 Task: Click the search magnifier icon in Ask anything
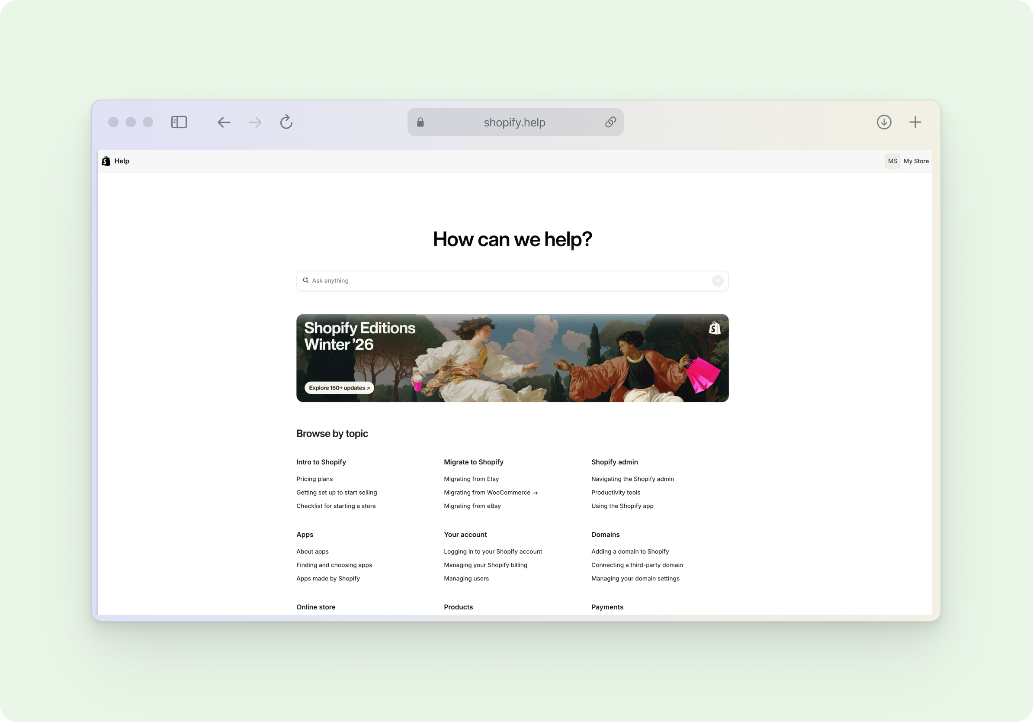pos(306,280)
